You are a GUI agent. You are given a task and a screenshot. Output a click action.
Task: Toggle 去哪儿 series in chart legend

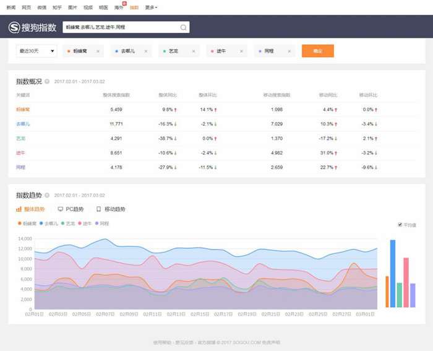[x=49, y=223]
